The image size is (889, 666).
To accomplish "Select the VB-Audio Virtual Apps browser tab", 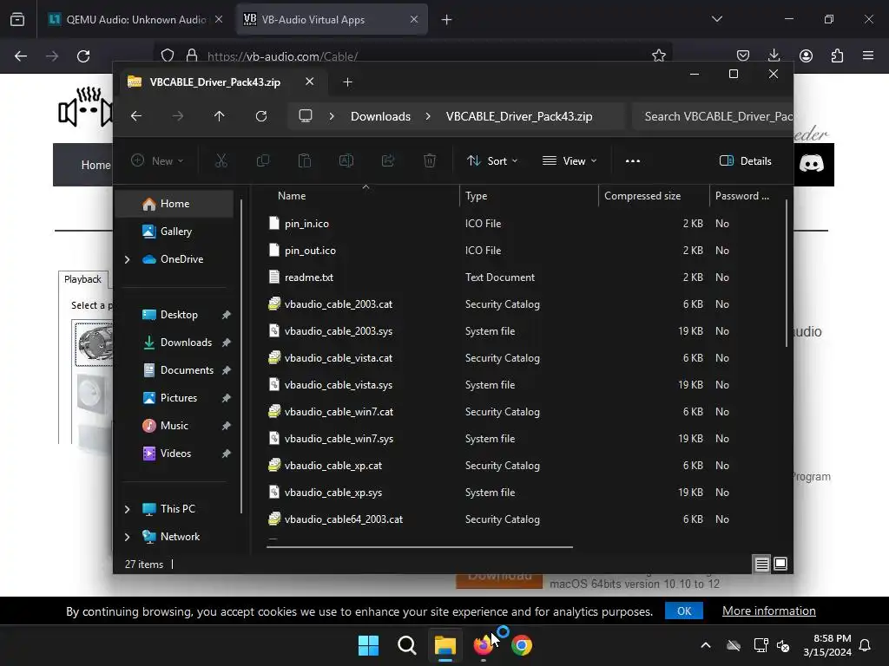I will coord(332,20).
